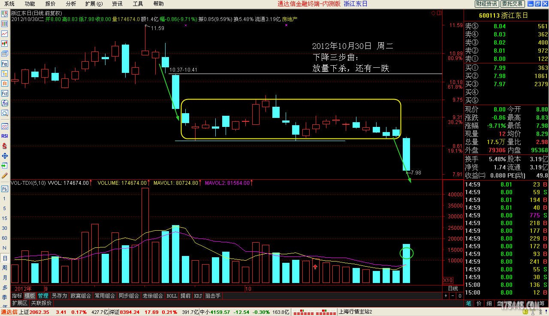
Task: Click the F10 company info icon
Action: pos(5,63)
